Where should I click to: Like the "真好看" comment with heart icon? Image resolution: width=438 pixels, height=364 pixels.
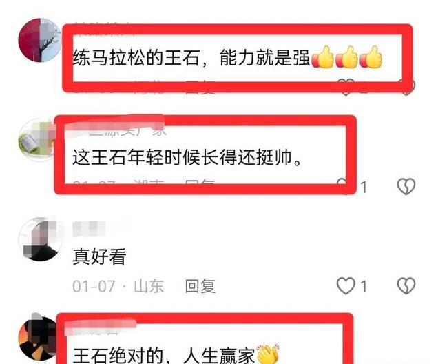click(346, 286)
